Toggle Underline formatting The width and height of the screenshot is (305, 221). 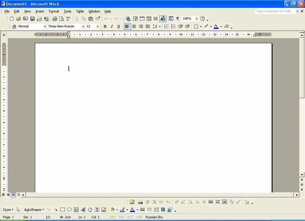[x=119, y=27]
